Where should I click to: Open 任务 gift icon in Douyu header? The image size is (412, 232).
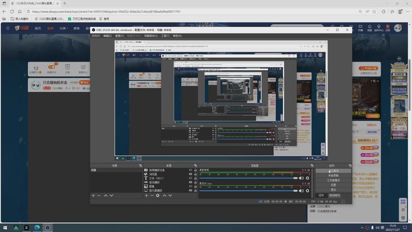388,28
